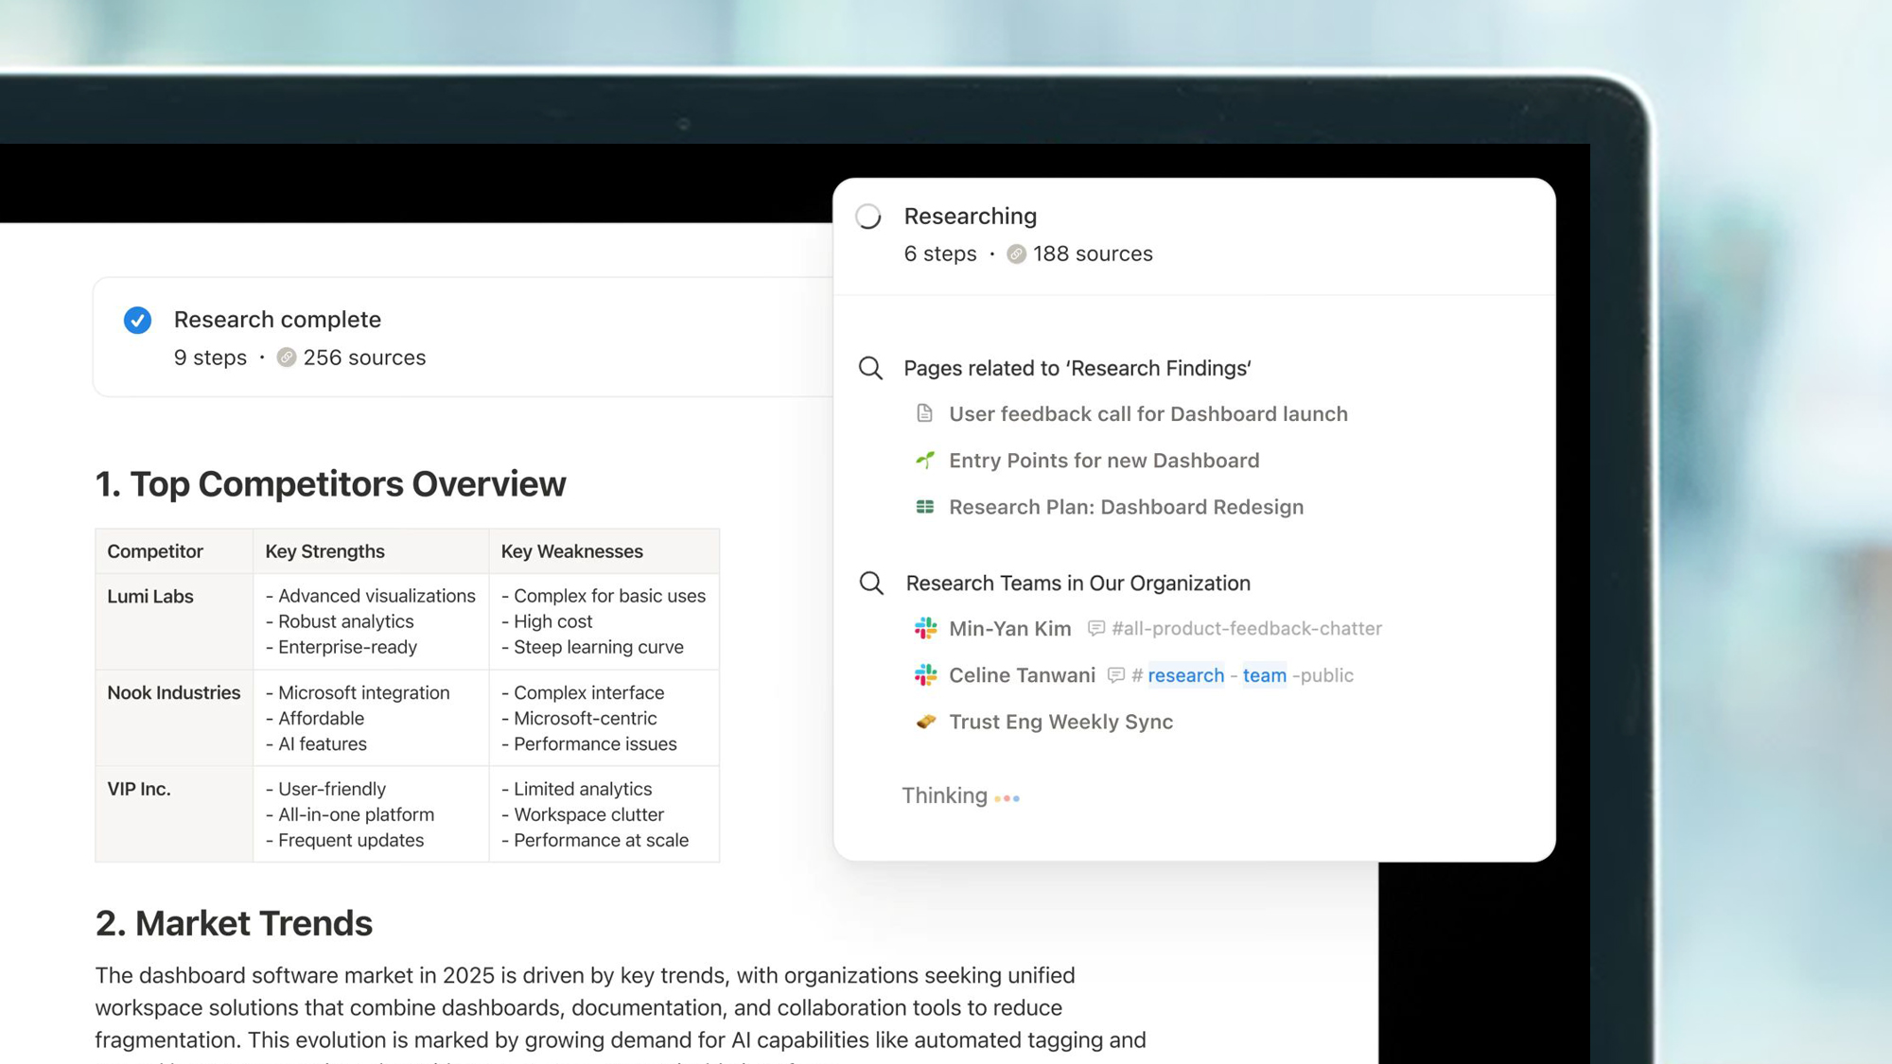Open the 'User feedback call for Dashboard launch' page
1892x1064 pixels.
click(1148, 413)
